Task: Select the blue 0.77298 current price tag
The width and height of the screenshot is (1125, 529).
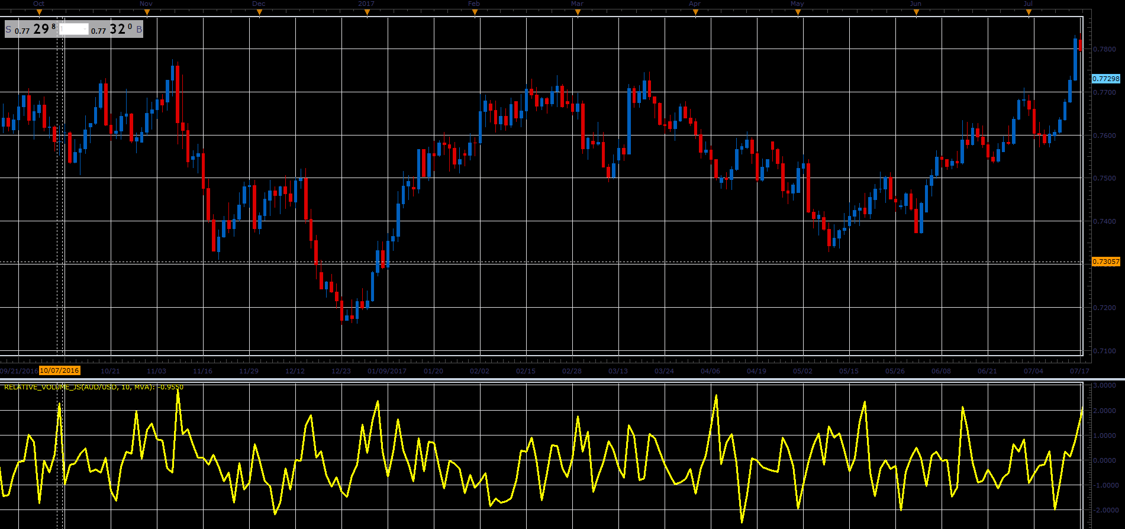Action: [x=1105, y=79]
